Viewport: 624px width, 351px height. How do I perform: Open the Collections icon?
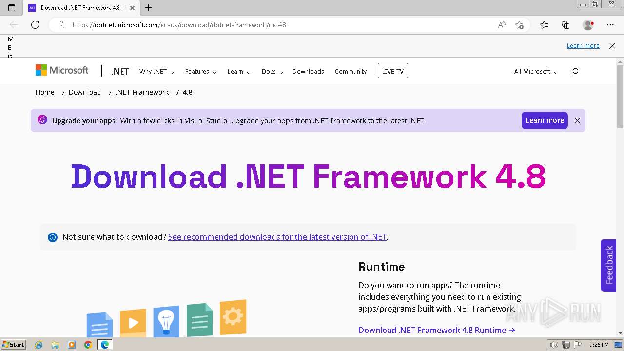coord(565,25)
